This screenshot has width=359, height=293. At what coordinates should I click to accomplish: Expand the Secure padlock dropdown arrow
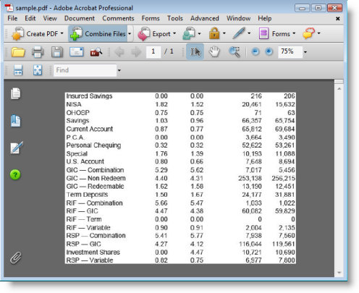point(224,33)
